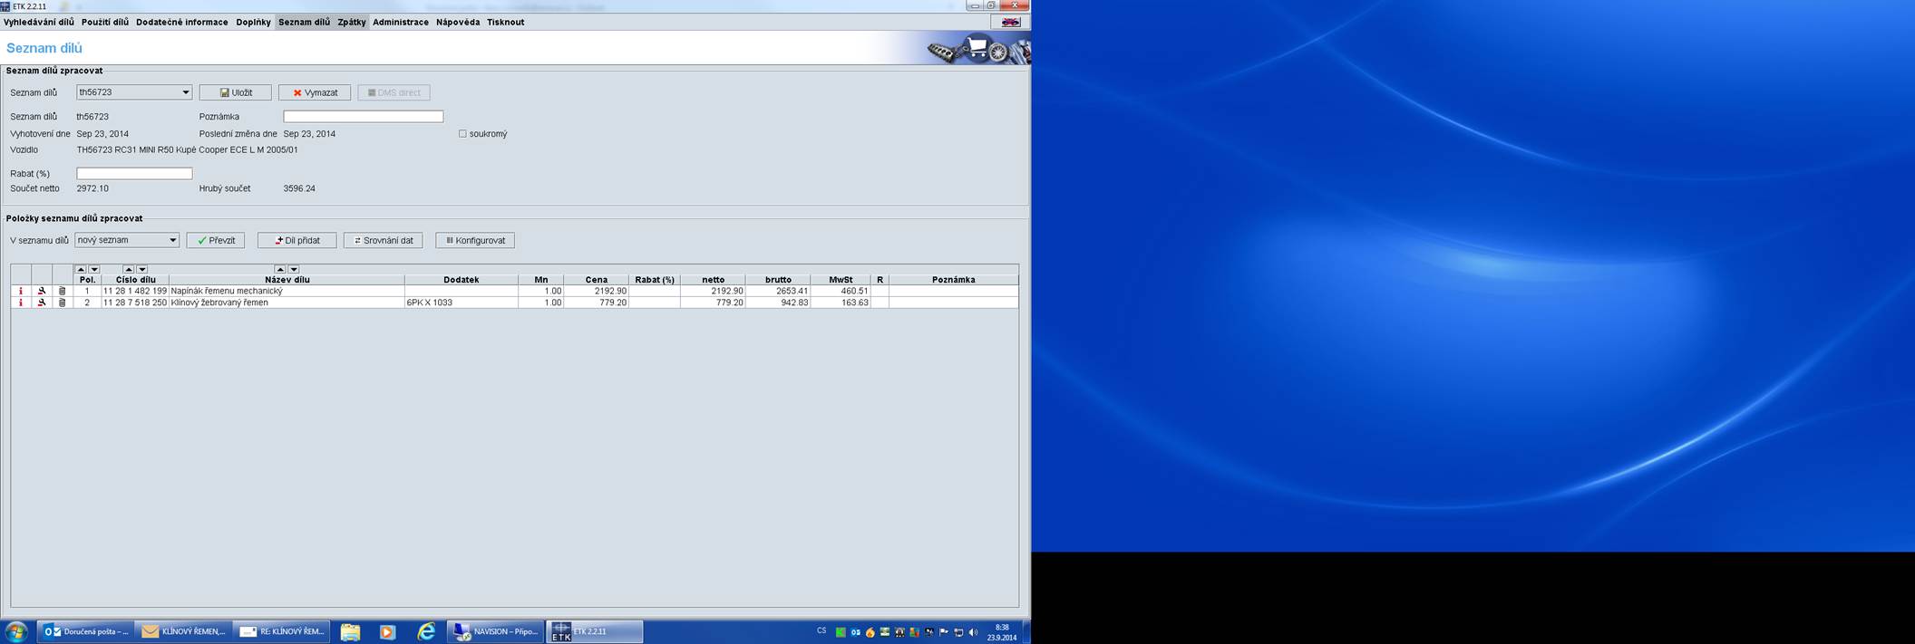Open the Seznam dílů th56723 dropdown
This screenshot has width=1915, height=644.
click(x=185, y=92)
